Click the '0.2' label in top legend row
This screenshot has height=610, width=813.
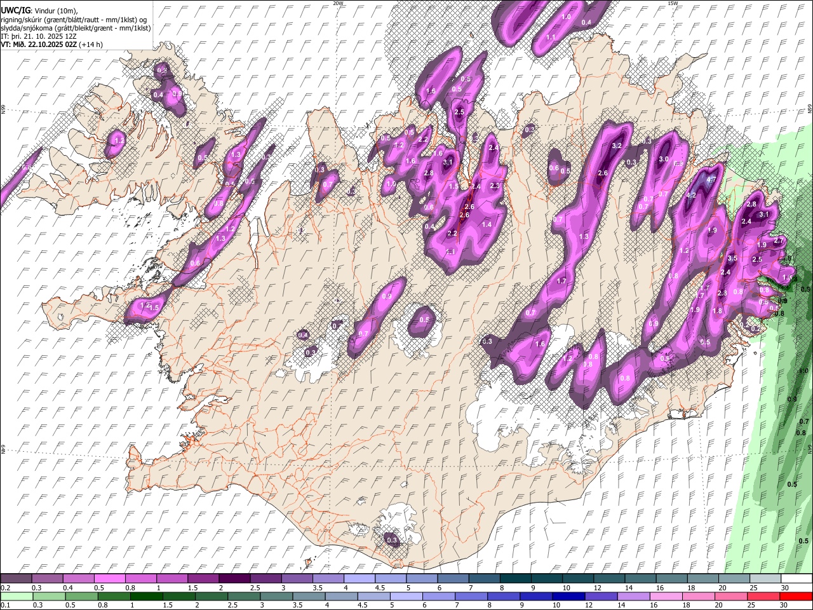[5, 588]
